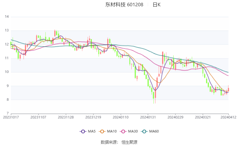
Task: Click the 20240229 date axis label
Action: 175,117
